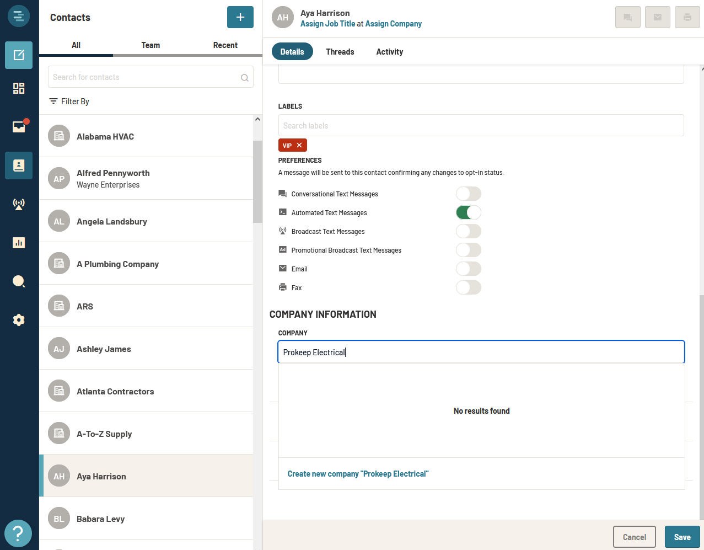Enable Broadcast Text Messages
Viewport: 704px width, 550px height.
pos(468,231)
